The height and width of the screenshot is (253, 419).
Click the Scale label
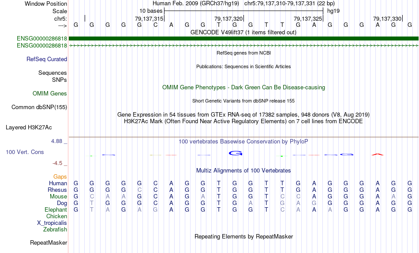point(60,11)
